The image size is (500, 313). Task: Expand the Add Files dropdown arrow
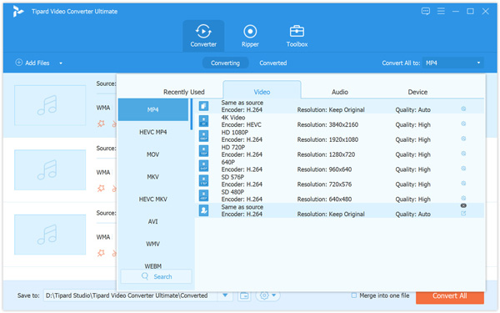(61, 63)
